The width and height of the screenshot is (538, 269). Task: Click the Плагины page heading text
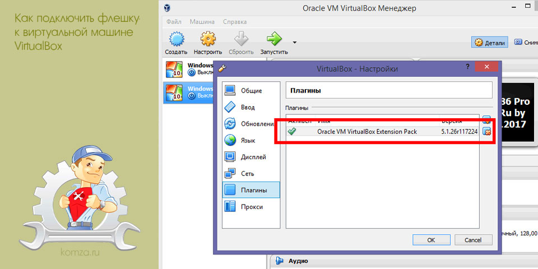(x=306, y=91)
